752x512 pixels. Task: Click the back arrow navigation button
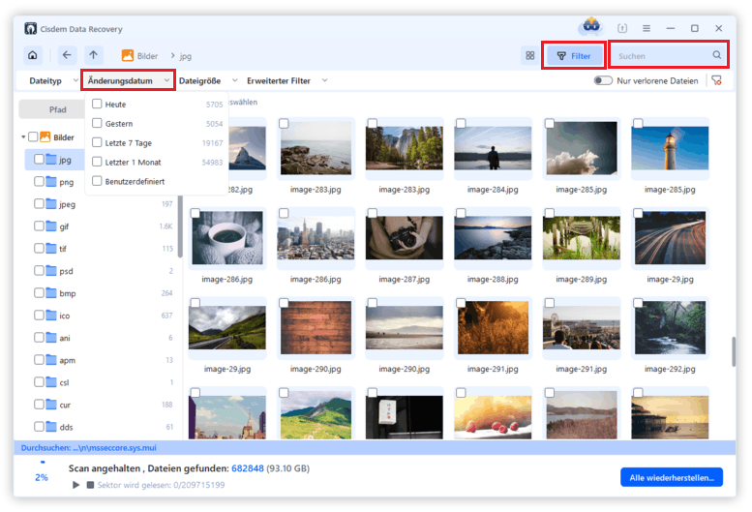tap(67, 56)
